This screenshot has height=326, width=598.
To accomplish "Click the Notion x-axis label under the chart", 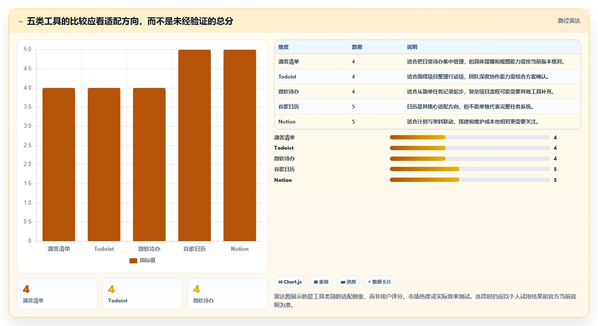I will (x=240, y=249).
